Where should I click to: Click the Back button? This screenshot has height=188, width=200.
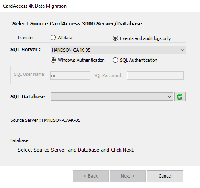click(x=91, y=176)
